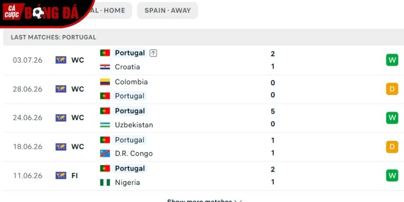Open the Uzbekistan team link
The height and width of the screenshot is (202, 404).
(x=134, y=125)
